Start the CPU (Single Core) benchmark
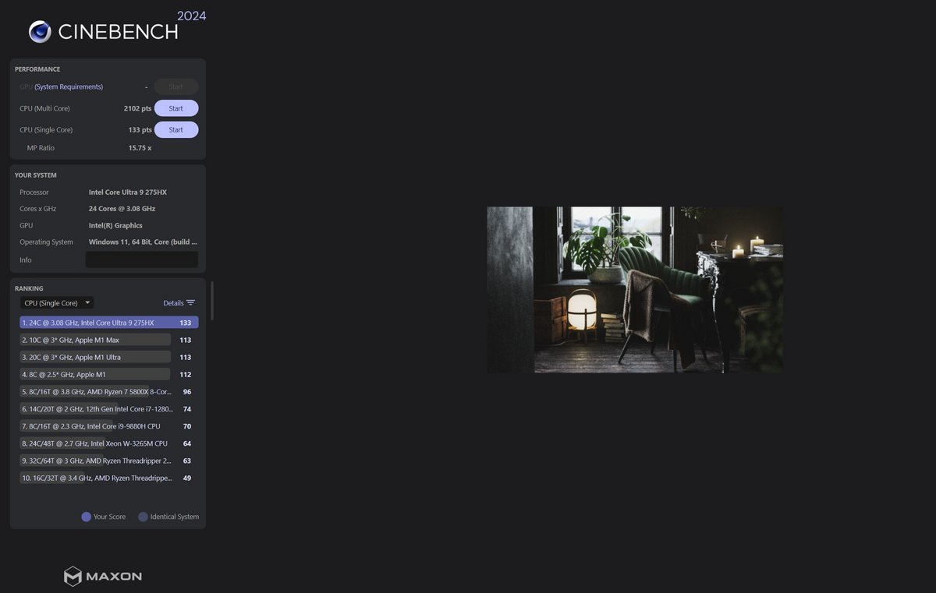Image resolution: width=936 pixels, height=593 pixels. 176,130
